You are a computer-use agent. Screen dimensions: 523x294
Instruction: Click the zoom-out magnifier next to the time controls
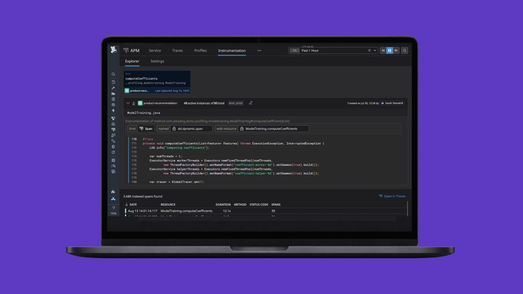405,51
